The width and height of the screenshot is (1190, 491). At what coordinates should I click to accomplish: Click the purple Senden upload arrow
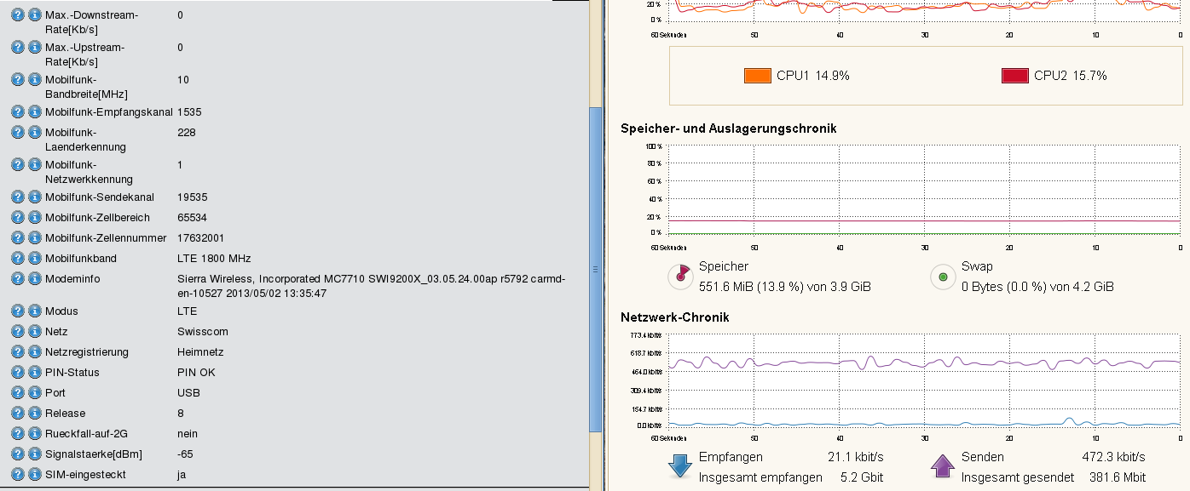pyautogui.click(x=943, y=466)
